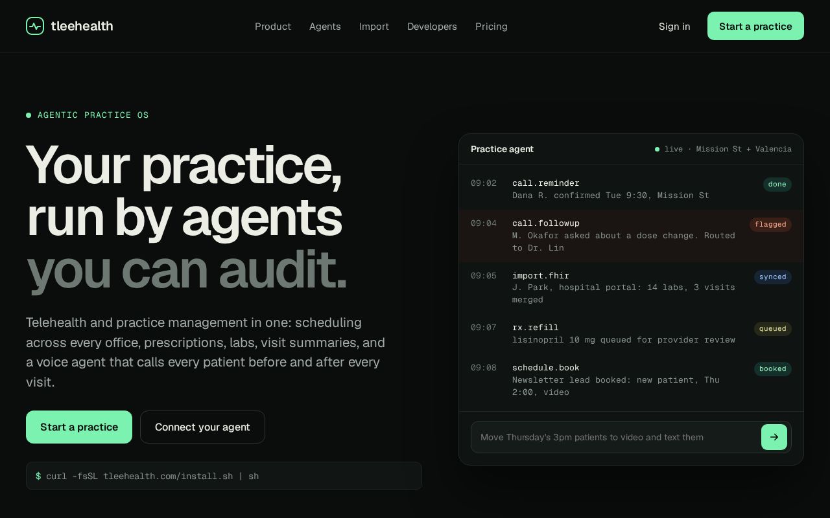Click hero Start a practice button
This screenshot has height=518, width=830.
[79, 427]
